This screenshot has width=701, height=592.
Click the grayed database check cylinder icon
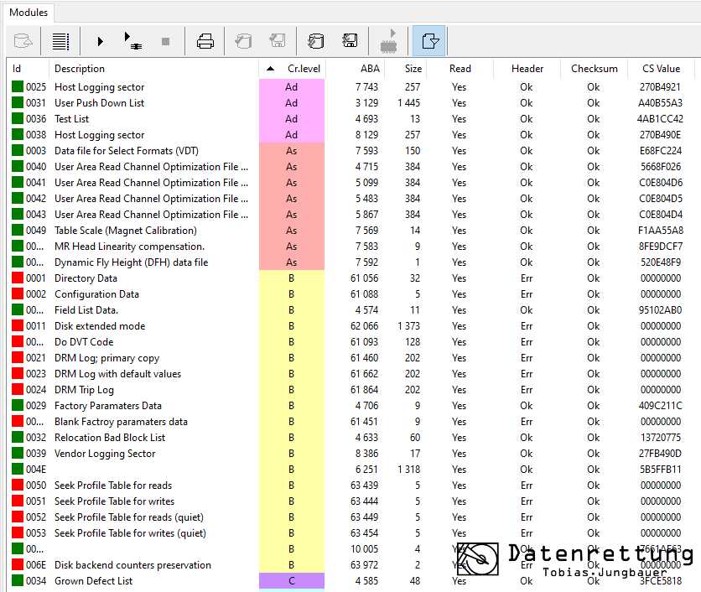point(244,41)
